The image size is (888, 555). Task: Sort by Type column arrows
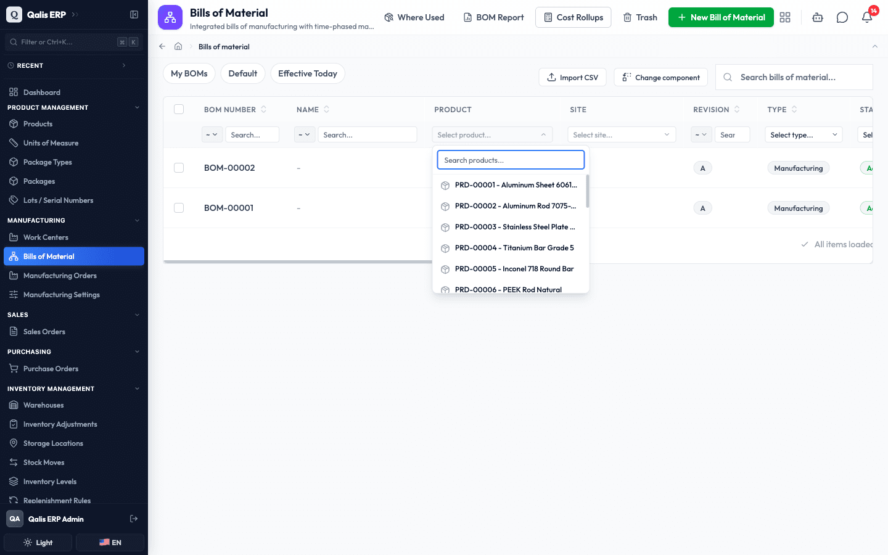click(794, 109)
